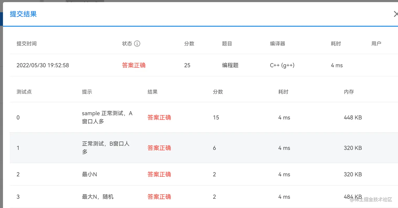This screenshot has height=208, width=398.
Task: Click the score 15 for test point 0
Action: (216, 118)
